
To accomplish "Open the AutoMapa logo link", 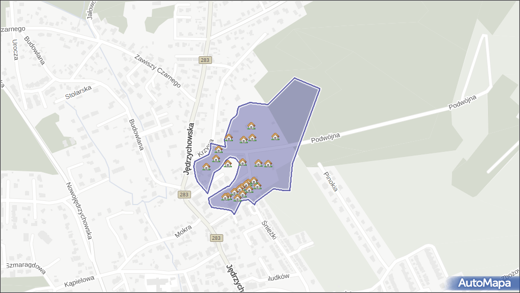I will click(484, 283).
